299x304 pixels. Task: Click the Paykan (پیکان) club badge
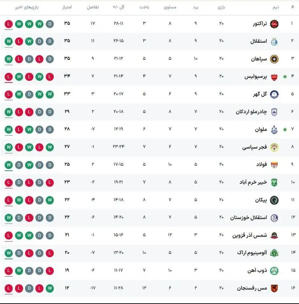click(x=274, y=200)
